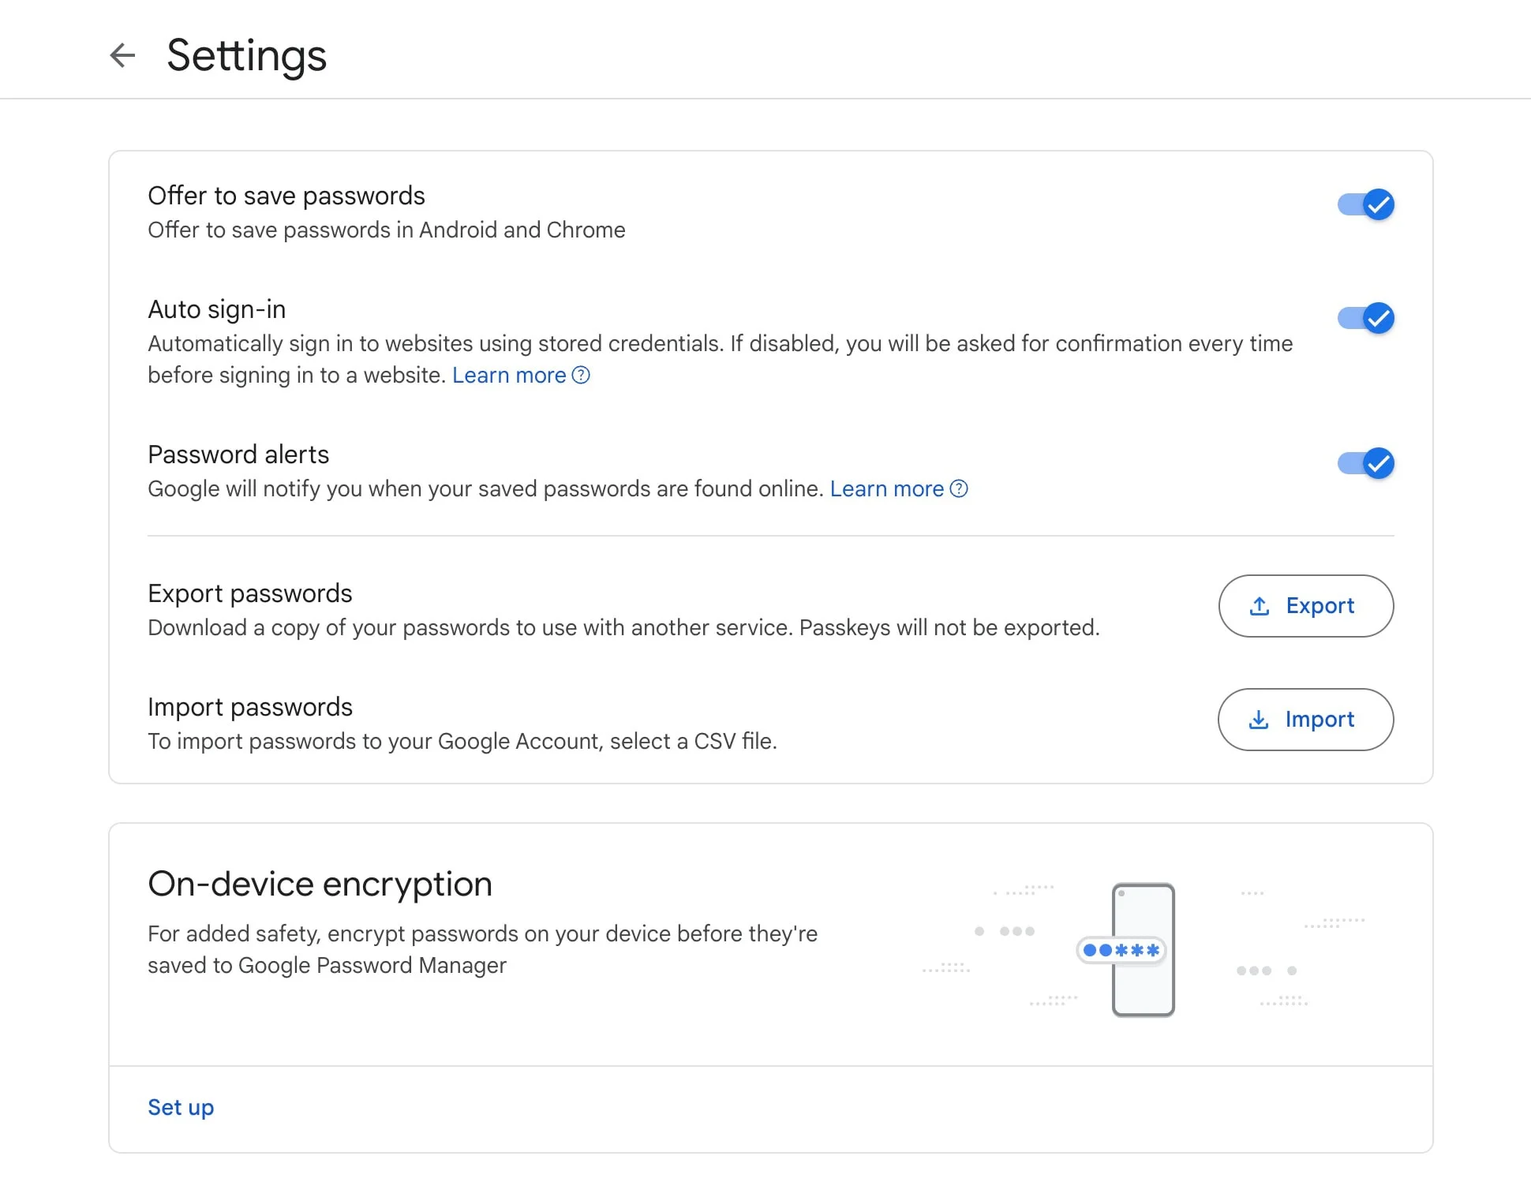Image resolution: width=1531 pixels, height=1182 pixels.
Task: Select the Settings page title
Action: pos(245,55)
